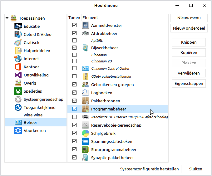
Task: Enable the AptURL checkbox
Action: point(74,40)
